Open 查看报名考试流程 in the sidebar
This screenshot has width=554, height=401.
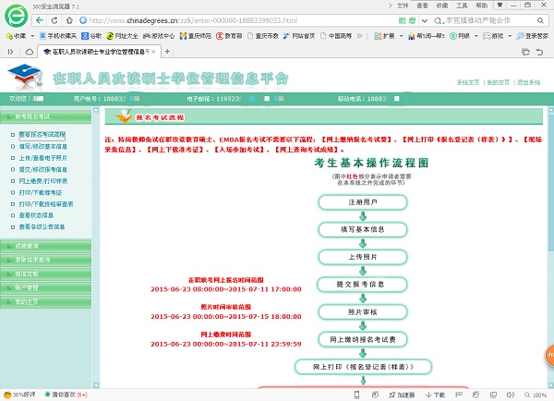[42, 135]
